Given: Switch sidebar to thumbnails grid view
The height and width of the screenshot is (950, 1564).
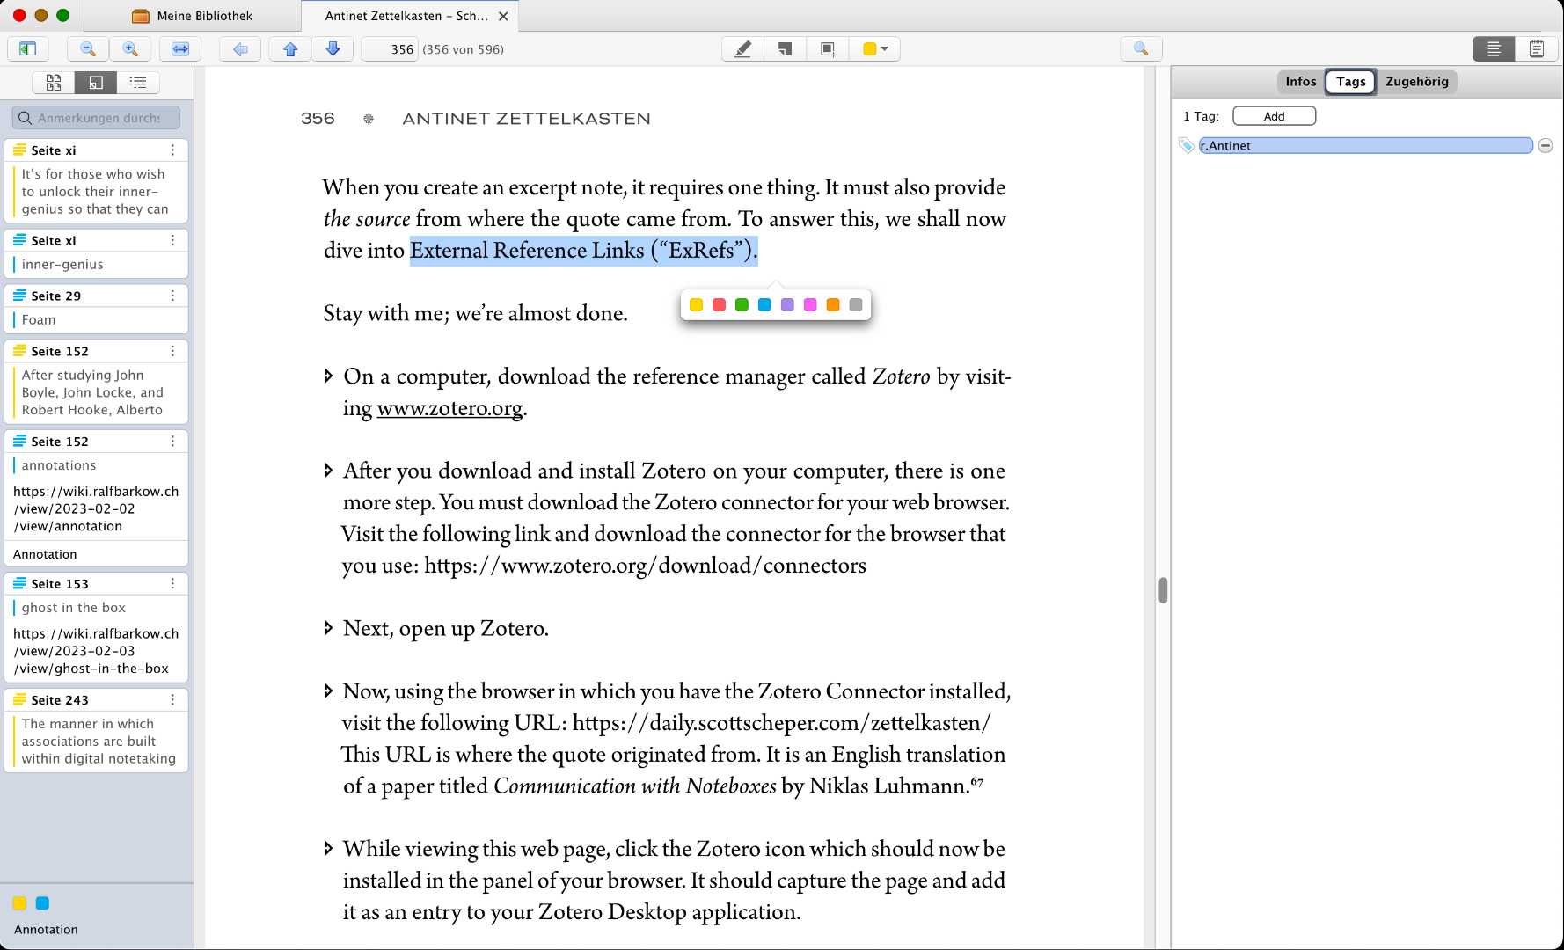Looking at the screenshot, I should pos(54,83).
